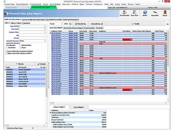This screenshot has width=174, height=130.
Task: Switch to Aylık Puantaj Raporu tab
Action: tap(71, 19)
